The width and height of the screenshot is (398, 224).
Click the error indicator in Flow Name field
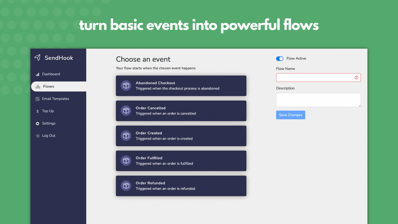coord(356,77)
